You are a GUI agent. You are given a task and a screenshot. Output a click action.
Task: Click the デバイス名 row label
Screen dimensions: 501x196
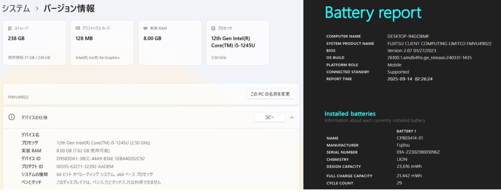(x=30, y=135)
